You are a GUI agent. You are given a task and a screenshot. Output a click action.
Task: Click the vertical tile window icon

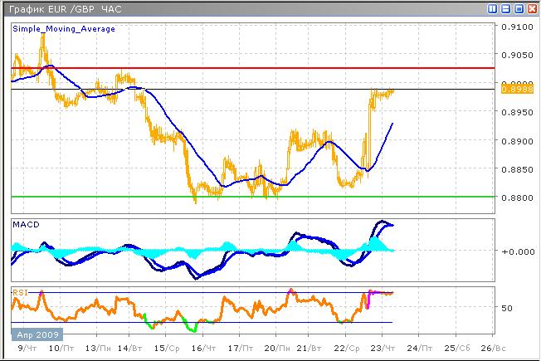tap(493, 8)
